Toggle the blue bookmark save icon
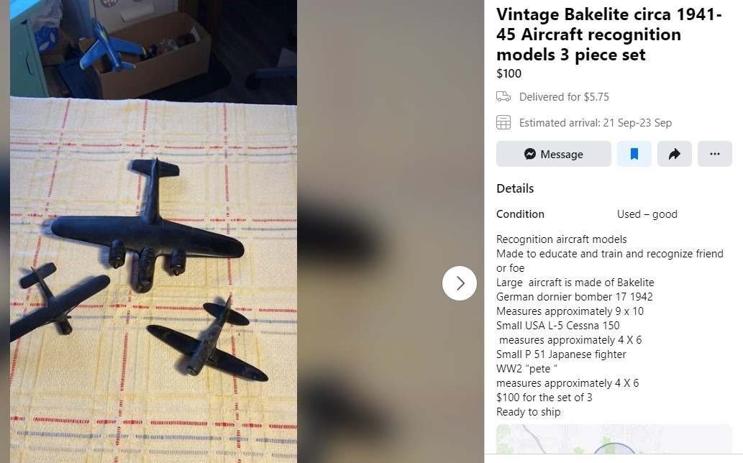The width and height of the screenshot is (743, 463). (x=634, y=154)
